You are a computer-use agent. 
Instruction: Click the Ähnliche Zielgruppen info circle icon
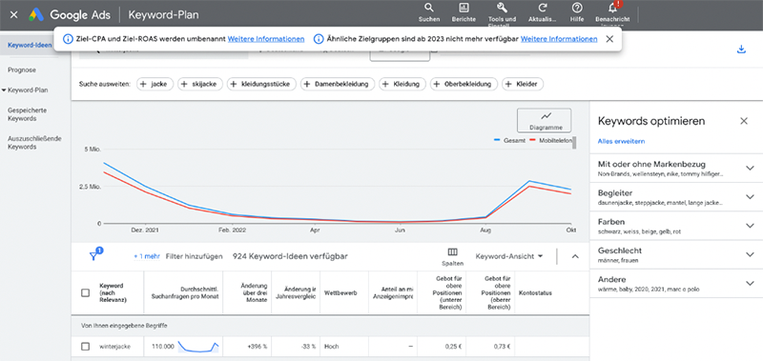(319, 39)
